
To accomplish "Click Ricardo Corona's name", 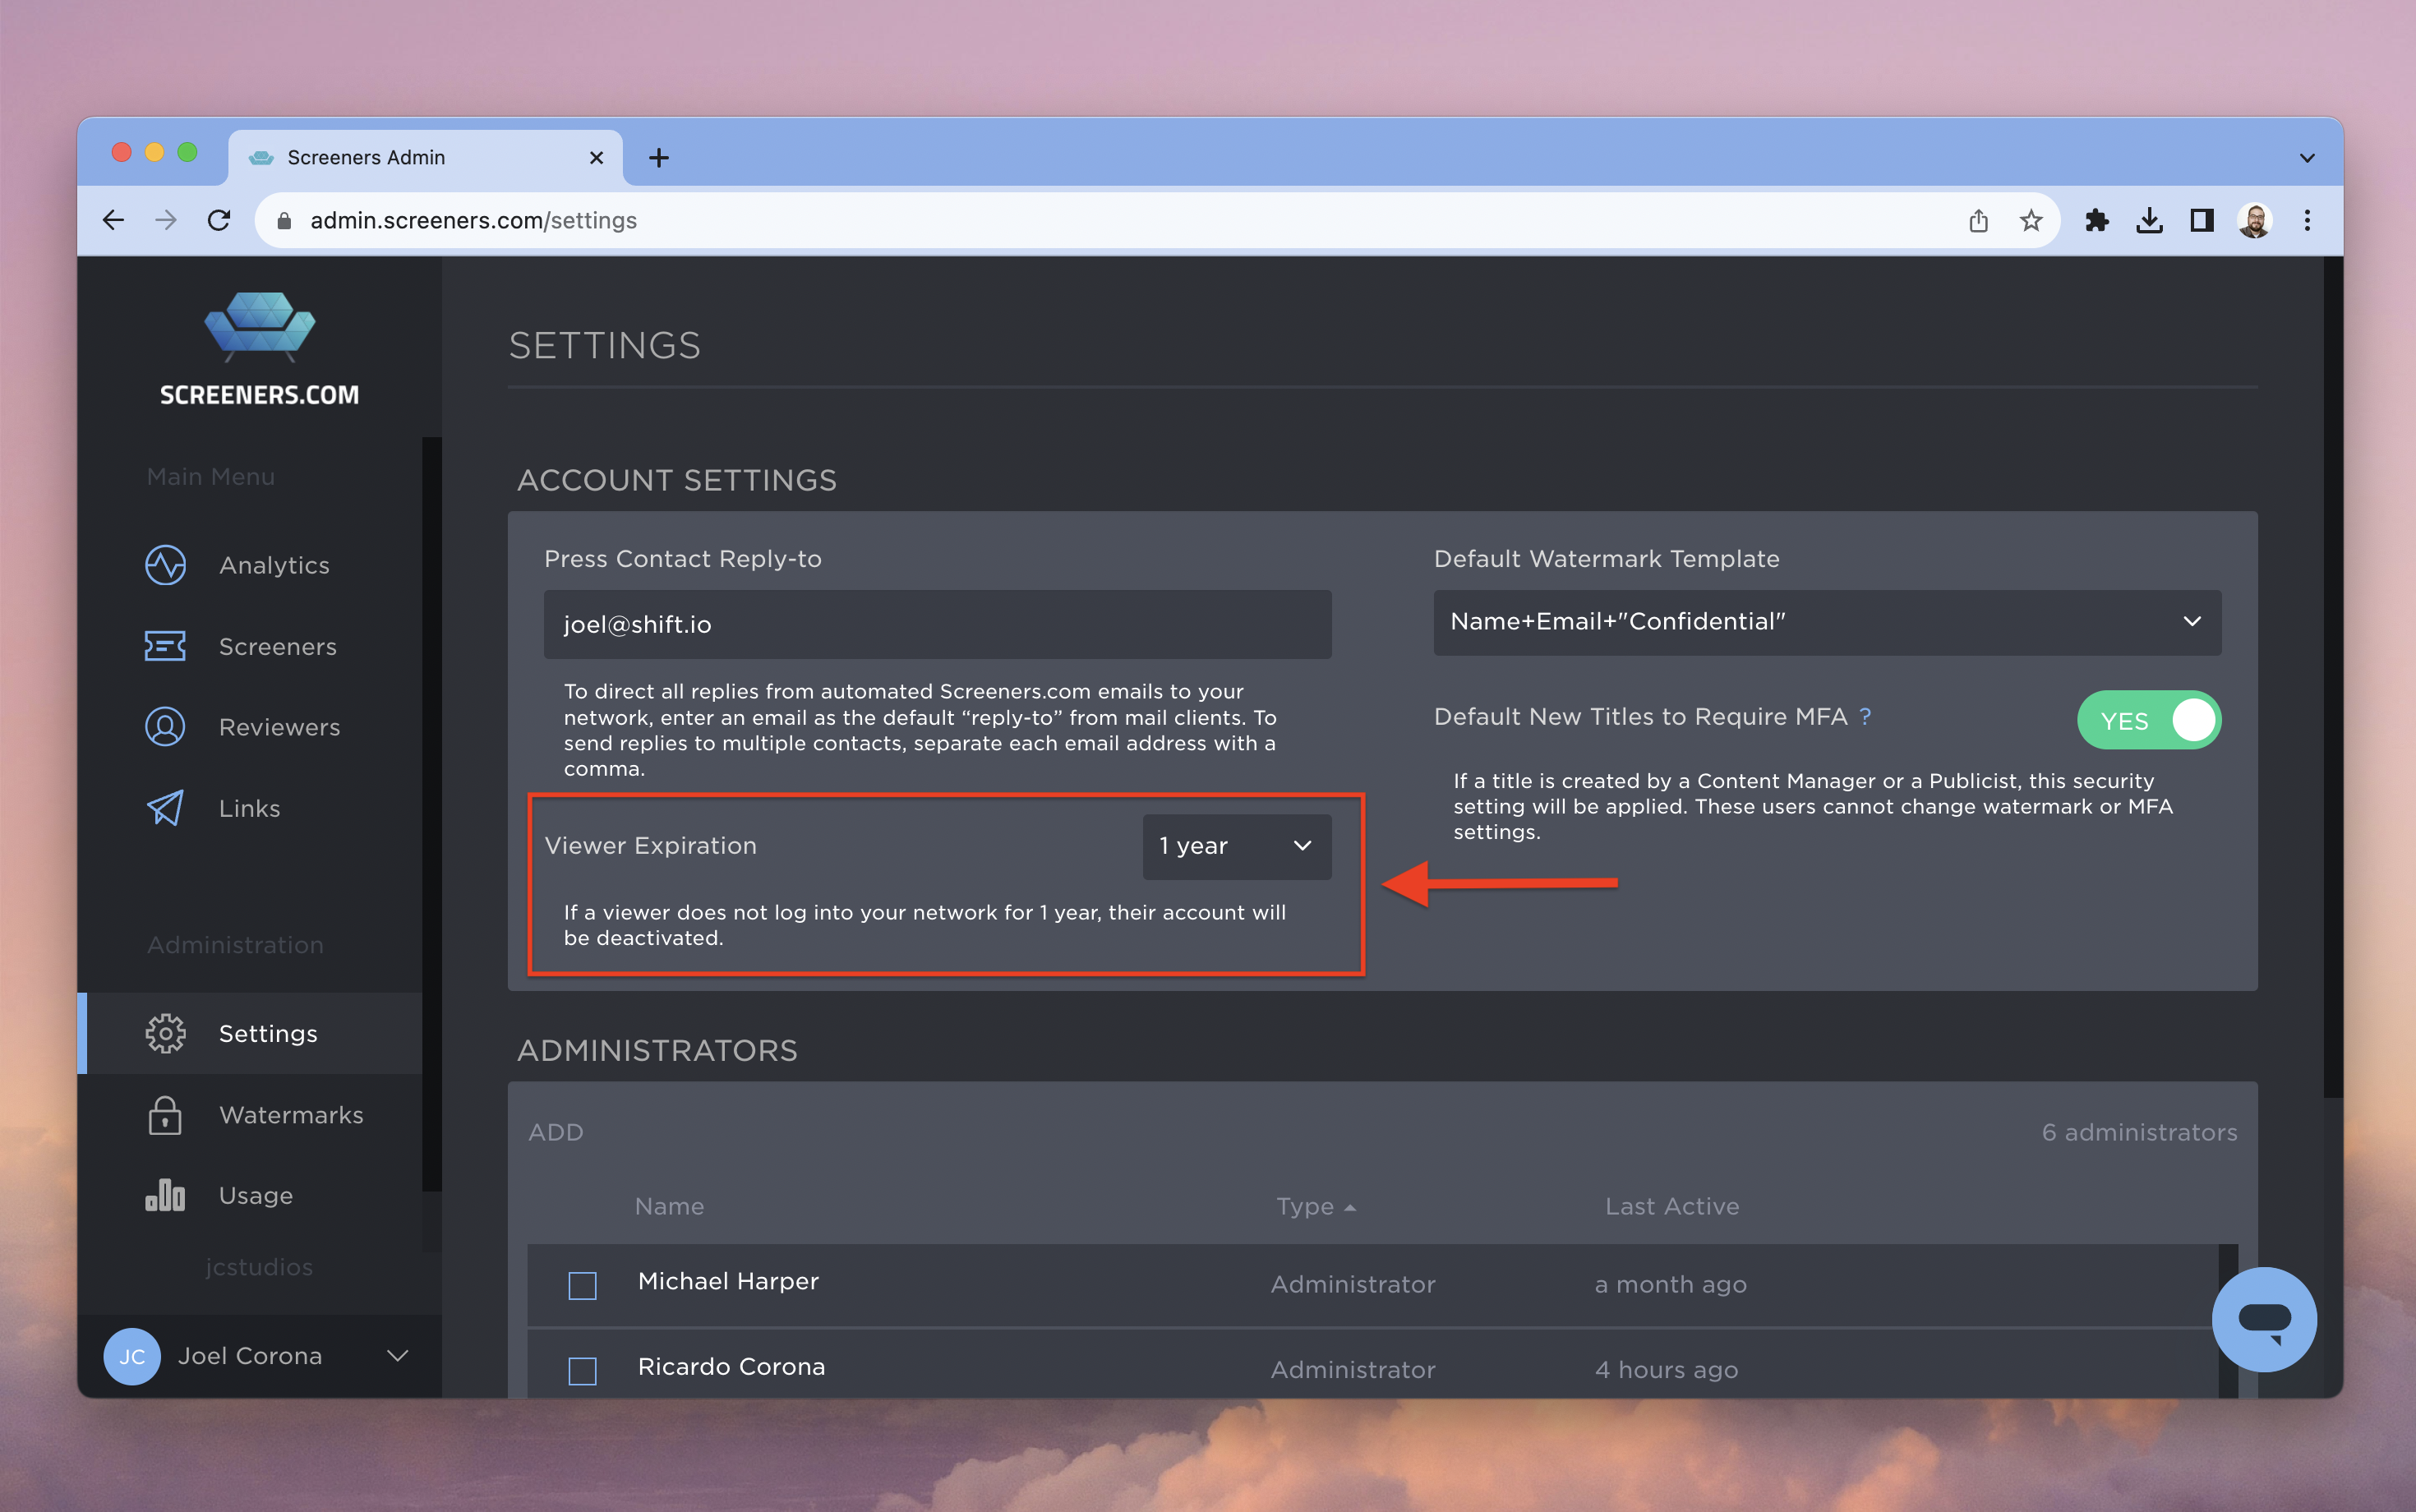I will click(732, 1366).
